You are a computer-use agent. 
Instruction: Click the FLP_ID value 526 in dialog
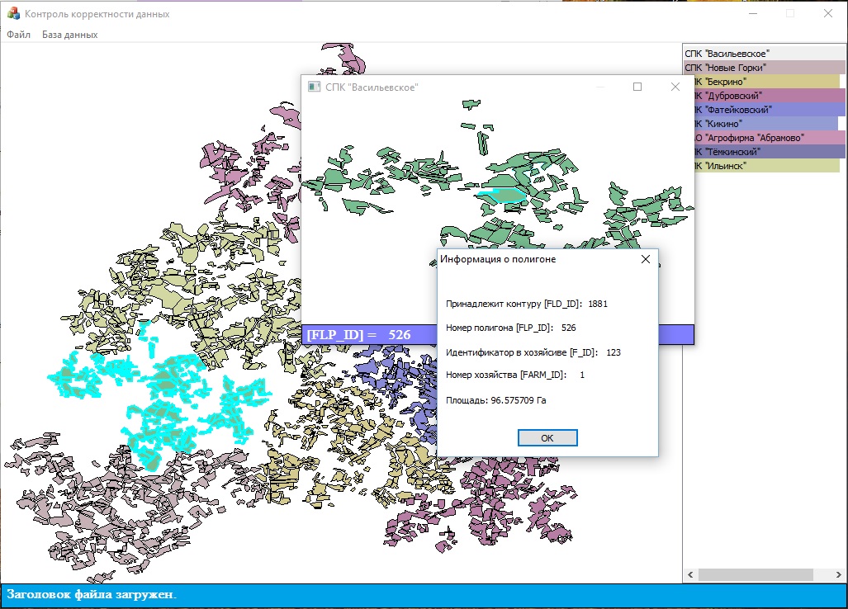click(x=568, y=328)
